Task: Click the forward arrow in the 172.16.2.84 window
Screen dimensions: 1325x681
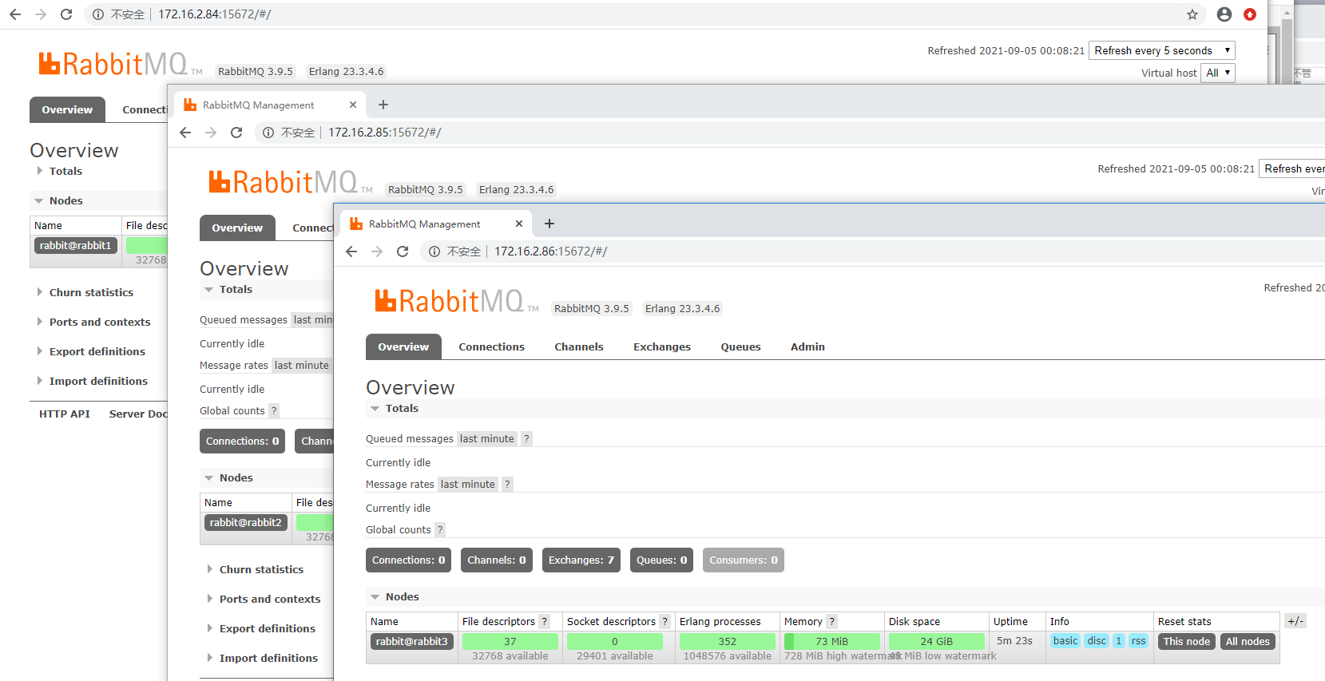Action: pyautogui.click(x=41, y=14)
